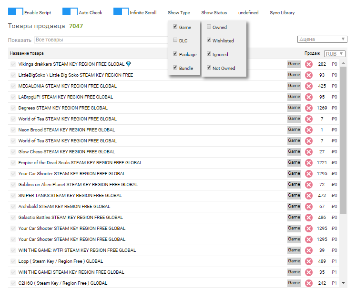Click the vertical scrollbar thumb
Image resolution: width=356 pixels, height=289 pixels.
tap(343, 140)
